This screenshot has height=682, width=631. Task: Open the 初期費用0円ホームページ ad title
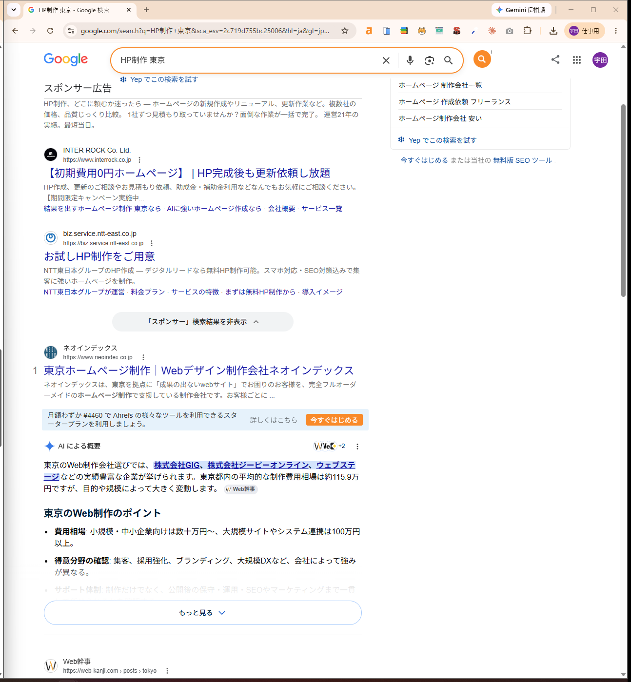(x=187, y=173)
